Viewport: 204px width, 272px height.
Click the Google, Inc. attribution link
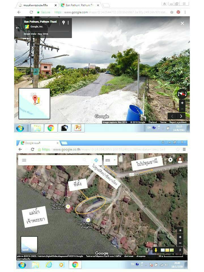[37, 27]
